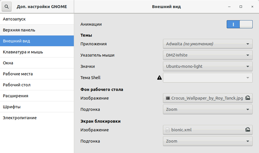Open the Расширения section

click(x=37, y=96)
